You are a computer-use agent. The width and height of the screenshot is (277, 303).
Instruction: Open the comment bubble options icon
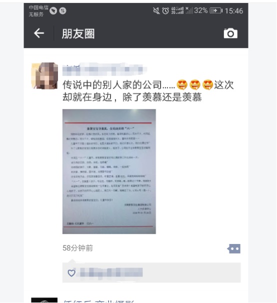tap(234, 248)
